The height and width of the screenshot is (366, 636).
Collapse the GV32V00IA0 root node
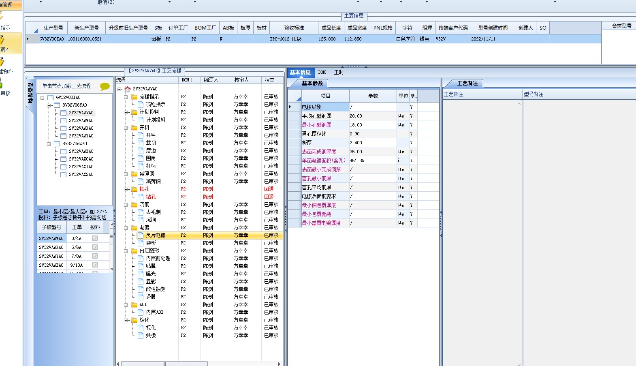tap(43, 97)
